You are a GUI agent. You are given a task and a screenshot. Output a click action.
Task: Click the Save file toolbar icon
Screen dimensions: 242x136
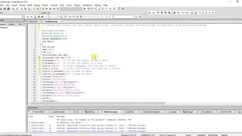(5, 9)
